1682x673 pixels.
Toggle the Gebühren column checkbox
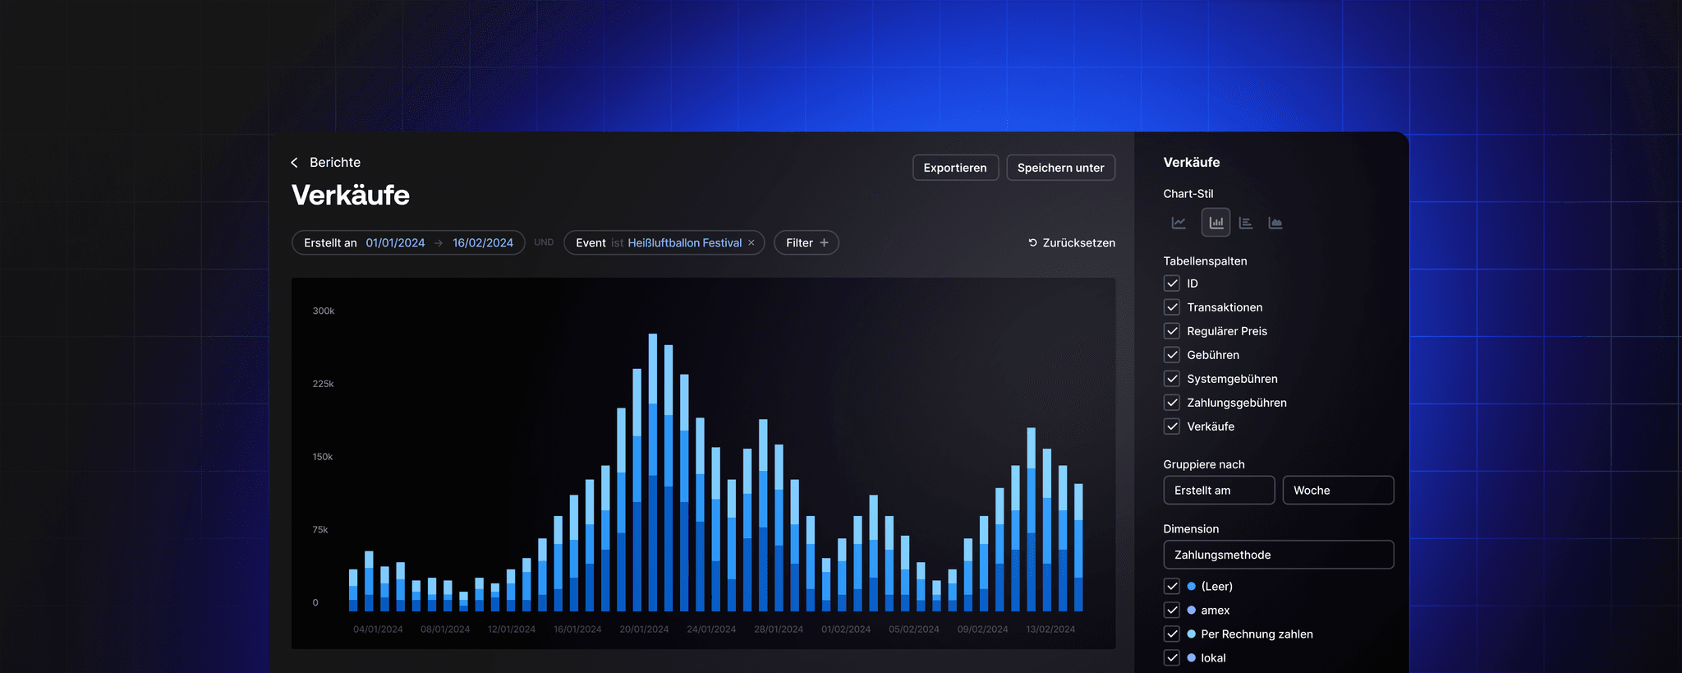click(x=1172, y=355)
